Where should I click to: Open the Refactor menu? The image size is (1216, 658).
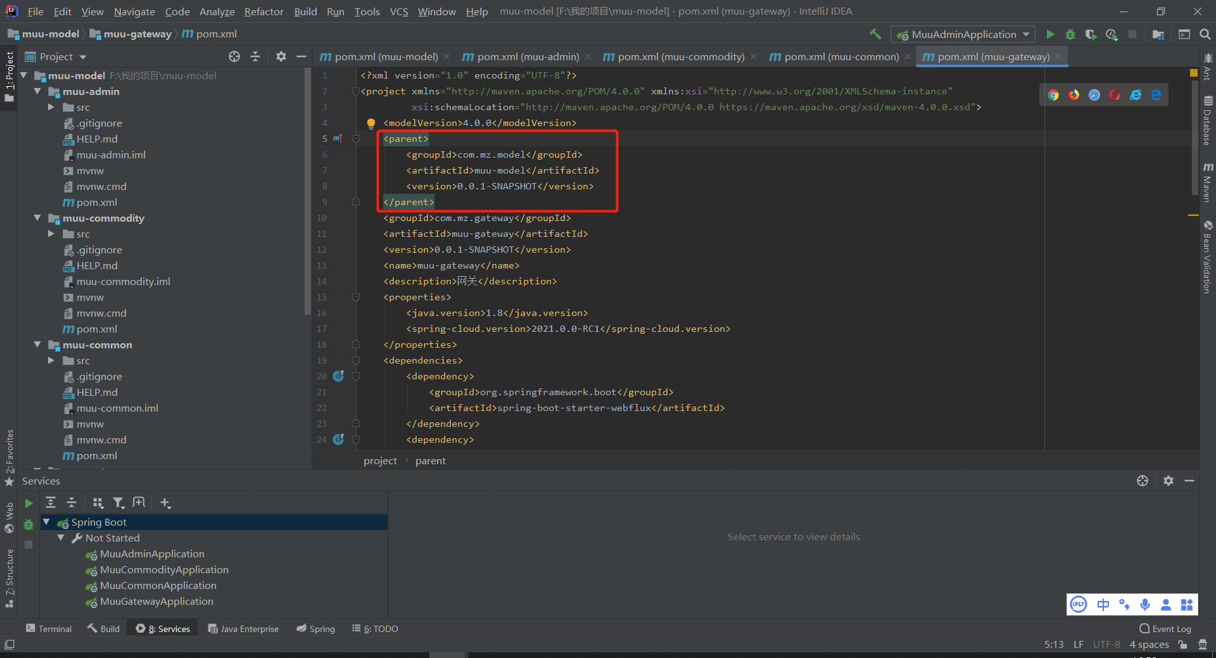pyautogui.click(x=263, y=11)
